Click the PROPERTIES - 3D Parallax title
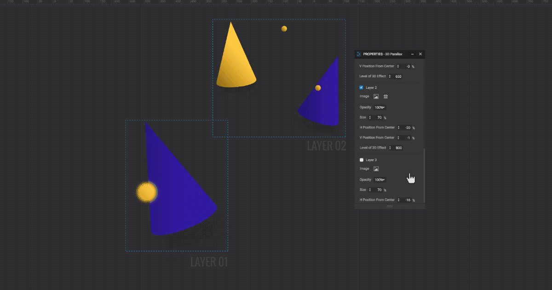Screen dimensions: 552x290 (x=383, y=54)
